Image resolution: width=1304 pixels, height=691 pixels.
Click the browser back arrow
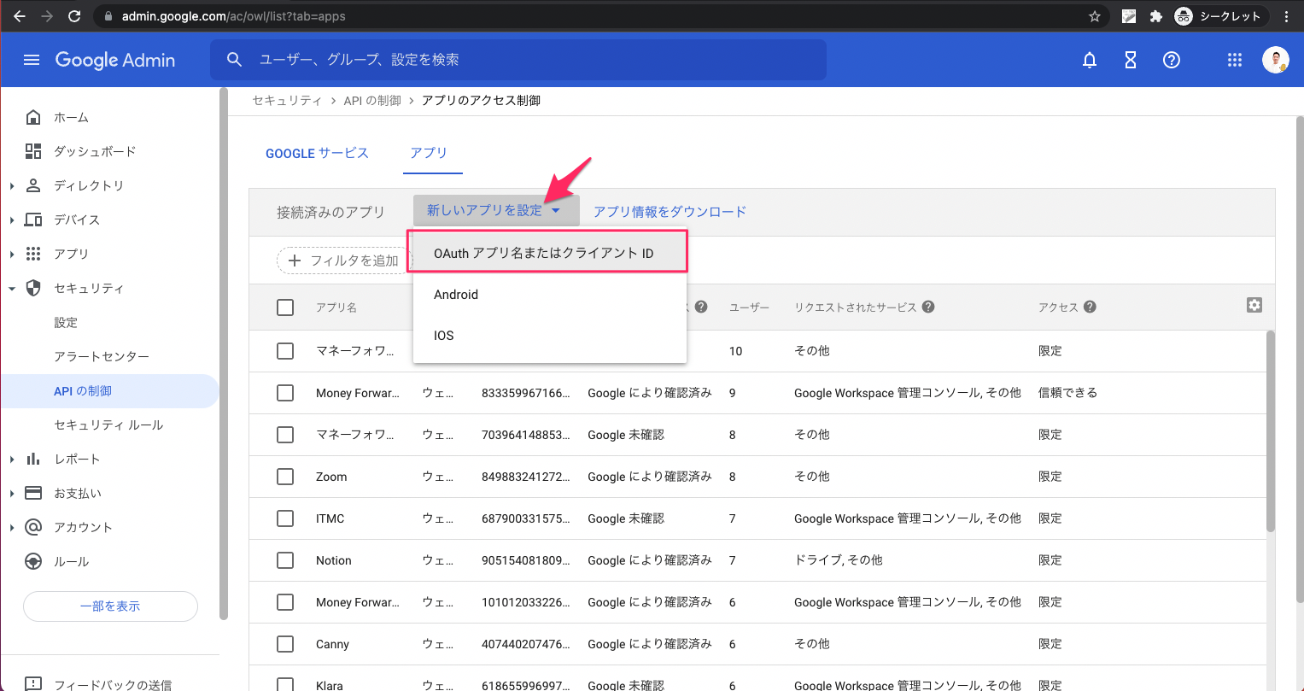click(x=20, y=15)
